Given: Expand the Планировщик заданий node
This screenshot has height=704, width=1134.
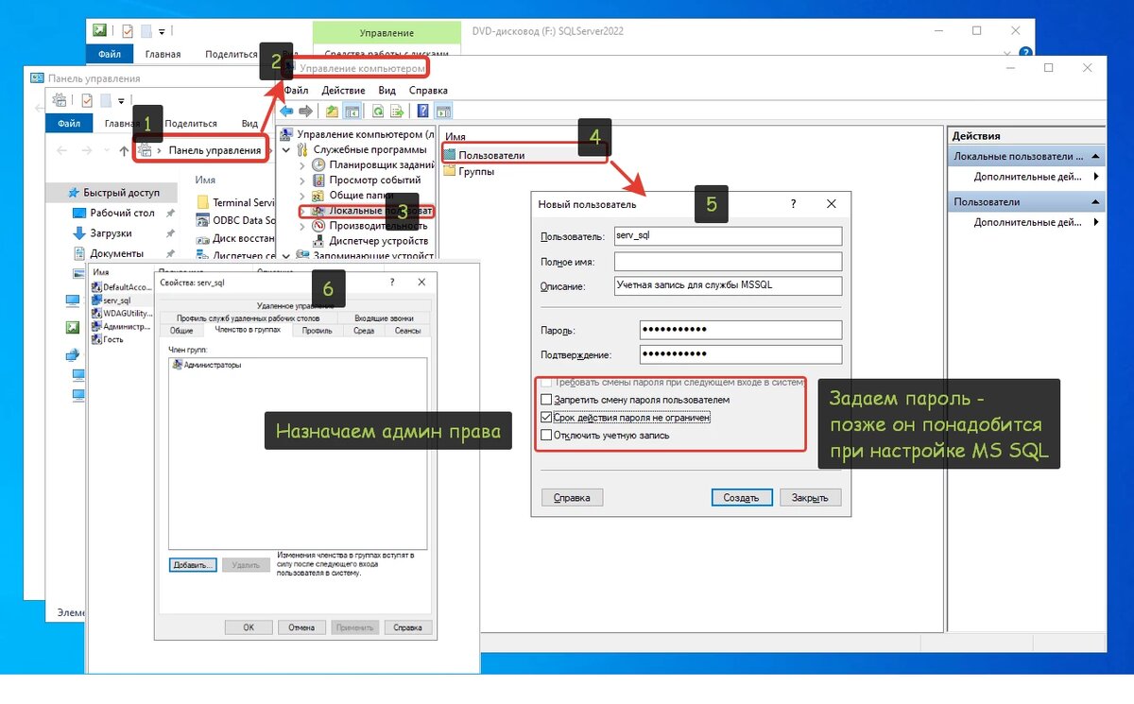Looking at the screenshot, I should coord(302,164).
